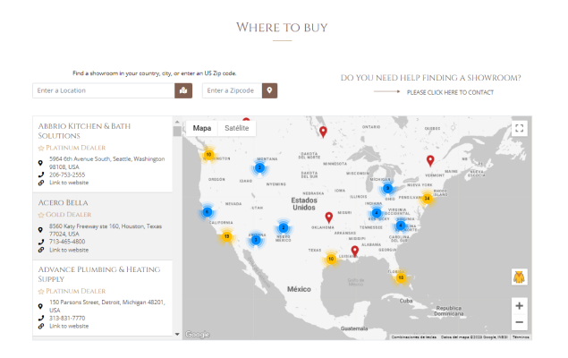Image resolution: width=568 pixels, height=358 pixels.
Task: Switch to the Satélite map view
Action: (237, 128)
